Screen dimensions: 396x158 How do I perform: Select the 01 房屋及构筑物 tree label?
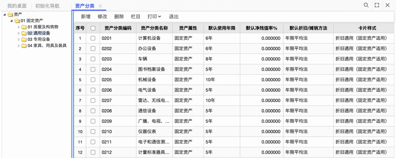(x=43, y=27)
